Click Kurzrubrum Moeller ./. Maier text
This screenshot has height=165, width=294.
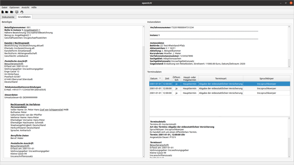165,54
